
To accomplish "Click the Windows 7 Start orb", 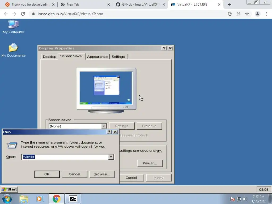I will (x=7, y=199).
